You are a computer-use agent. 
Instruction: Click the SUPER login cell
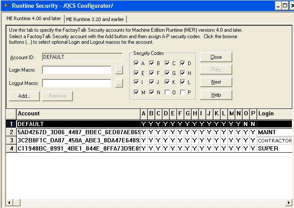point(274,148)
